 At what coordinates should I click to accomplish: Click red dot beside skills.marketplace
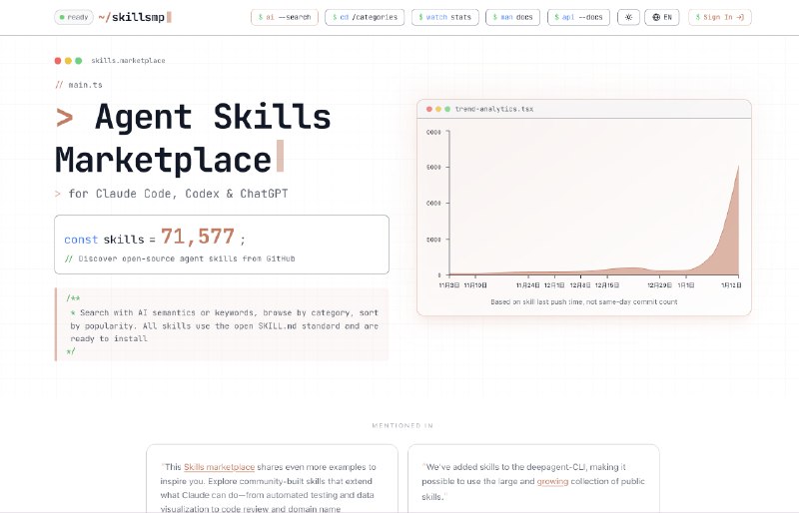click(x=58, y=61)
